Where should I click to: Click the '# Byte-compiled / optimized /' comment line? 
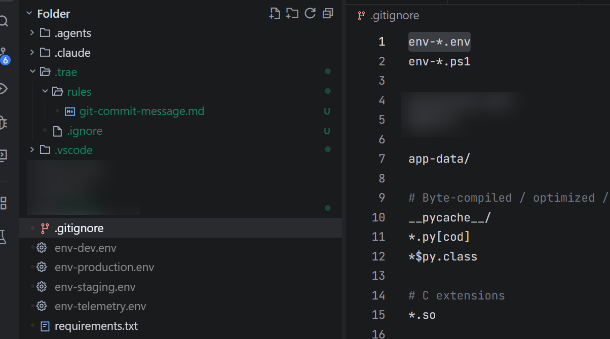coord(508,198)
